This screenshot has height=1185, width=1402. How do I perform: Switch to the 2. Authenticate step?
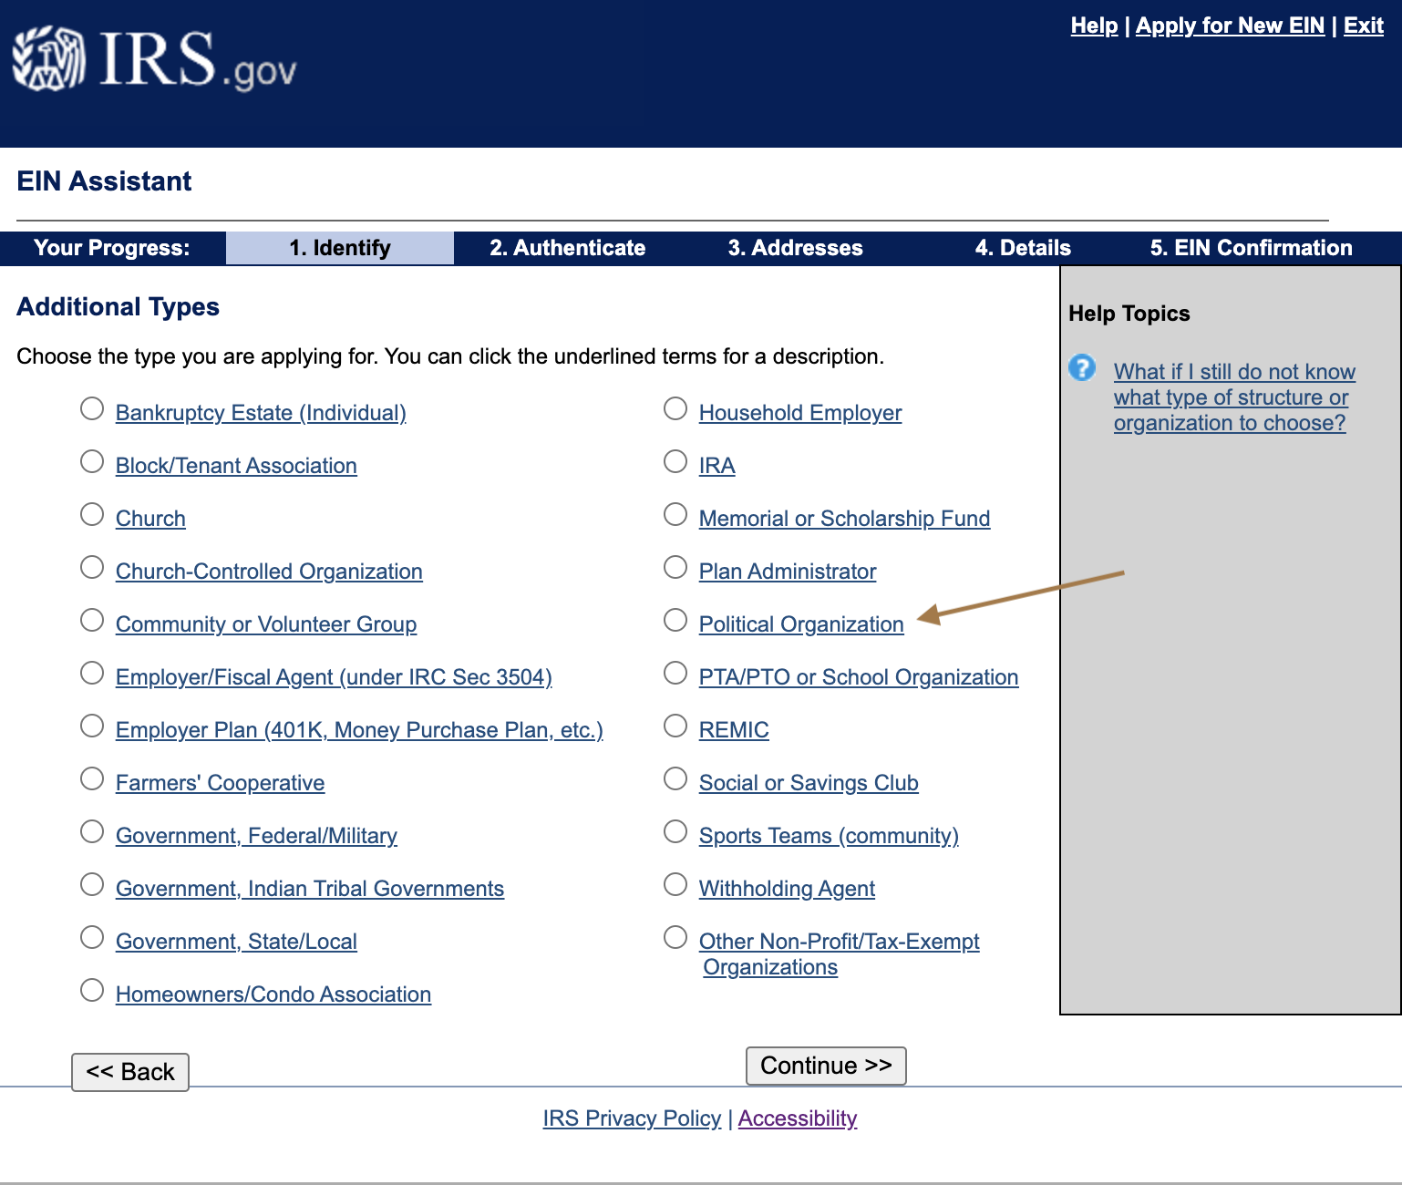tap(567, 248)
